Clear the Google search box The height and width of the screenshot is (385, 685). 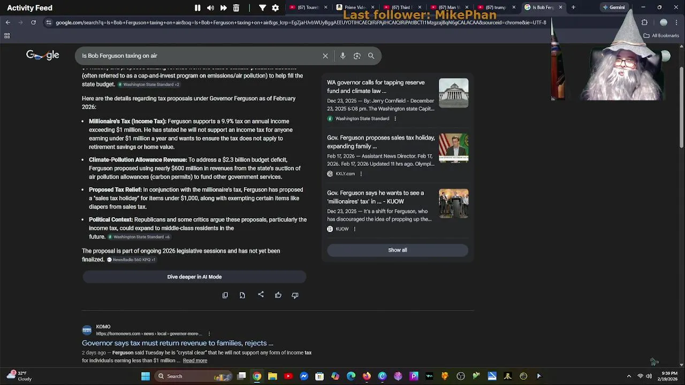pos(325,56)
